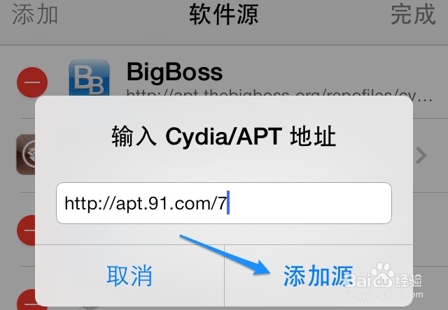Tap the 输入 Cydia/APT 地址 dialog title
Viewport: 448px width, 310px height.
[x=224, y=136]
